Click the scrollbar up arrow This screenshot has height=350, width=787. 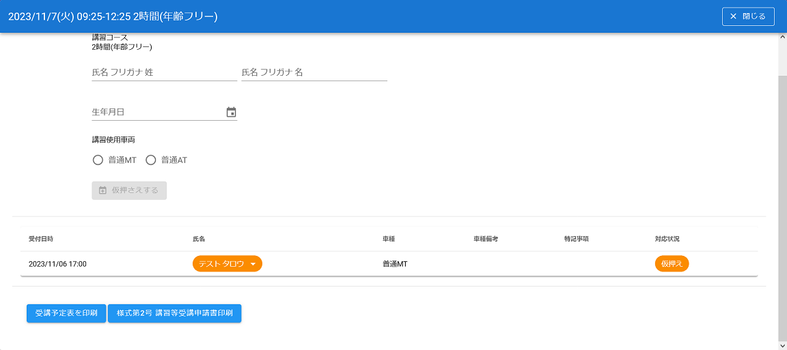pyautogui.click(x=782, y=38)
